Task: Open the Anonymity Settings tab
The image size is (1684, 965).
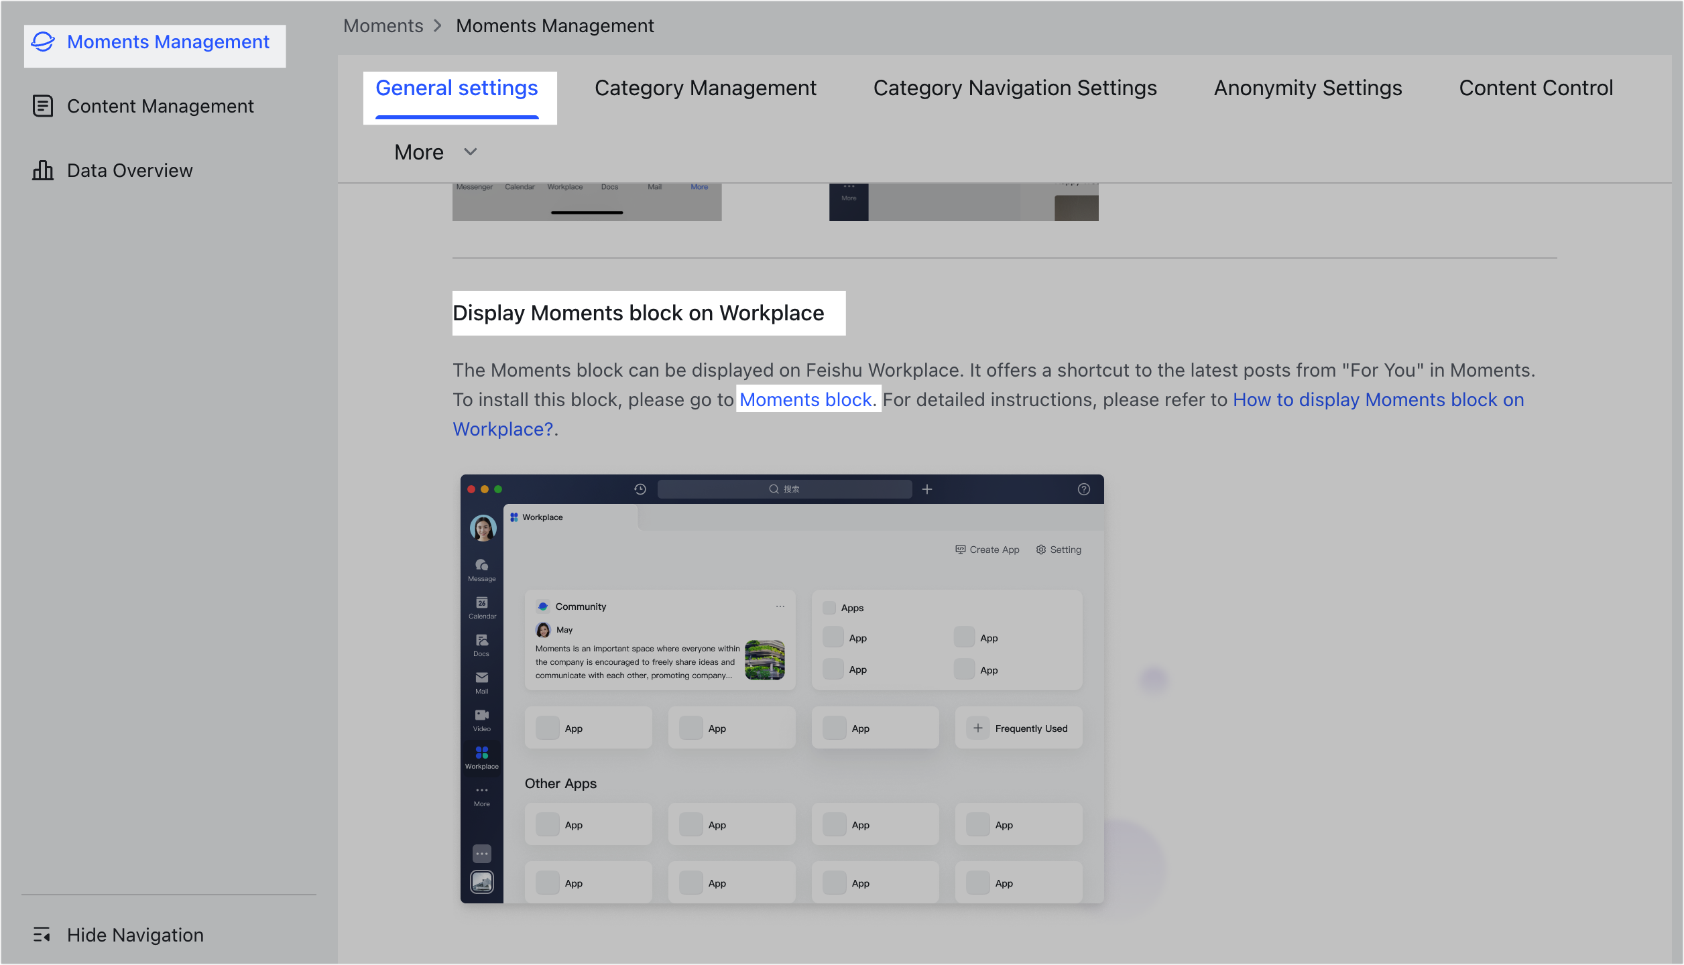Action: click(x=1307, y=88)
